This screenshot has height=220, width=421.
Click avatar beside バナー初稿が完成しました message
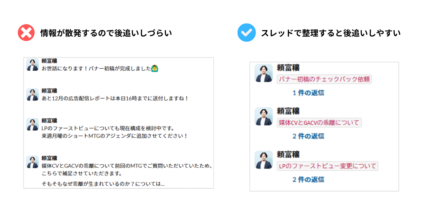click(x=32, y=65)
